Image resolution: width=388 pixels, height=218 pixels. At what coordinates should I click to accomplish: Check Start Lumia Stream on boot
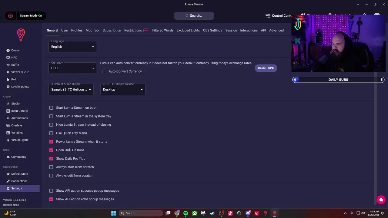click(x=51, y=108)
